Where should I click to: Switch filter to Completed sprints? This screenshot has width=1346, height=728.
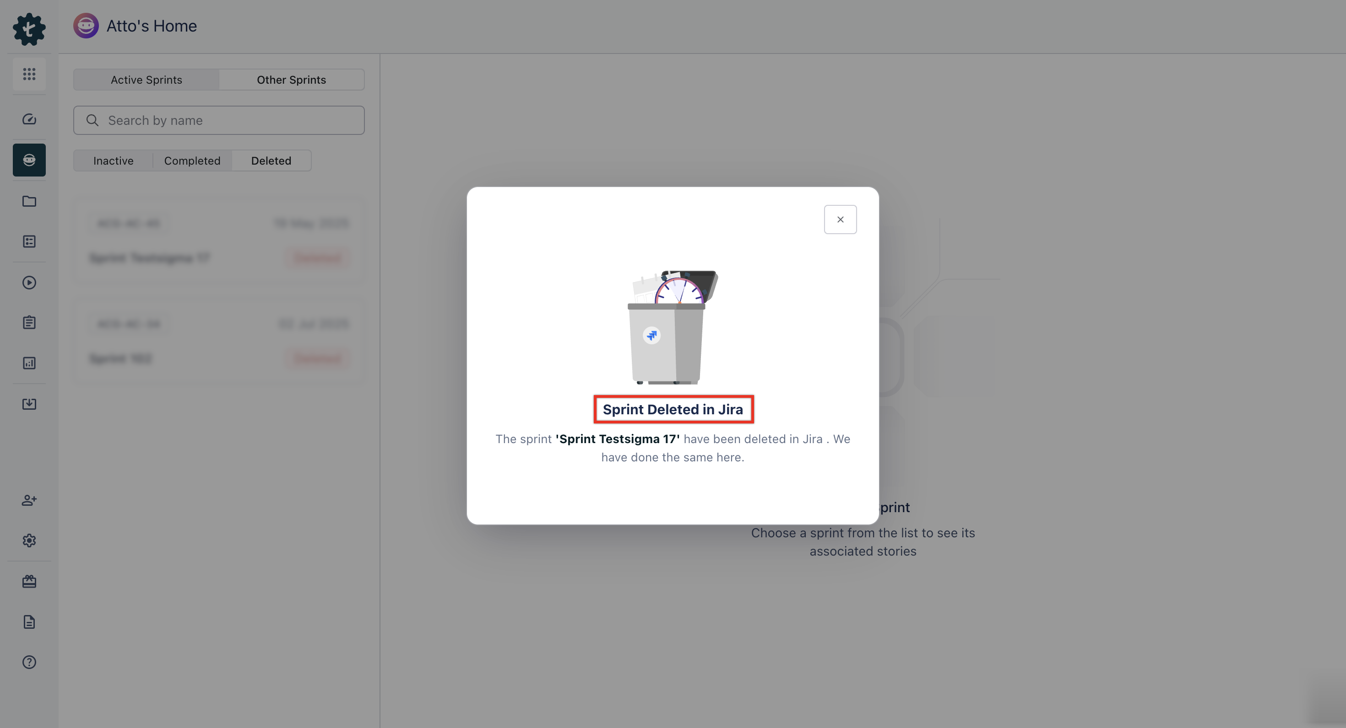tap(192, 160)
